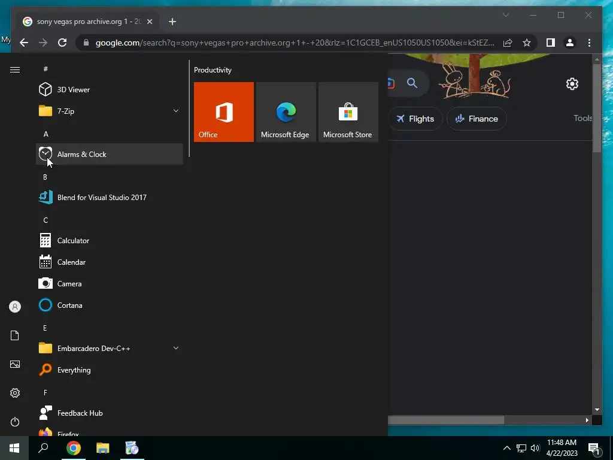The width and height of the screenshot is (613, 460).
Task: Select the Finance search filter
Action: coord(477,119)
